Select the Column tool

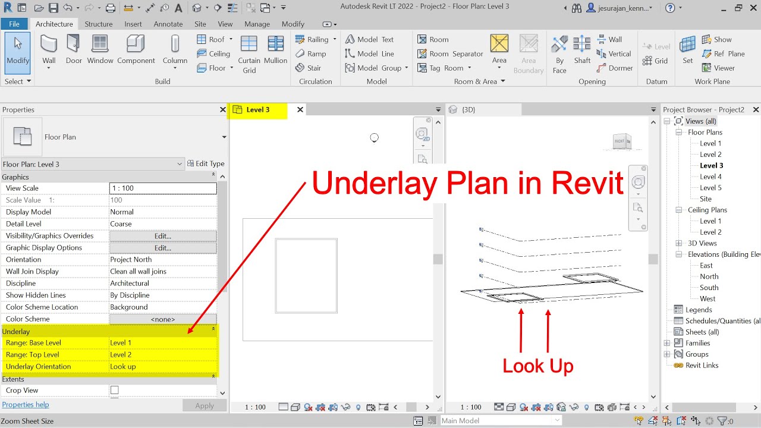[175, 51]
